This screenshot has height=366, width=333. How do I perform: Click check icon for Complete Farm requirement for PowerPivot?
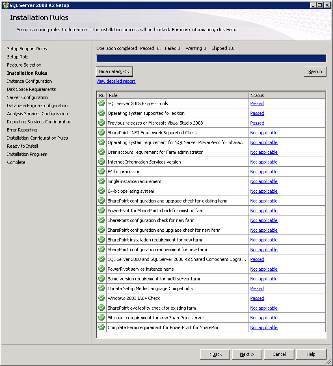102,327
